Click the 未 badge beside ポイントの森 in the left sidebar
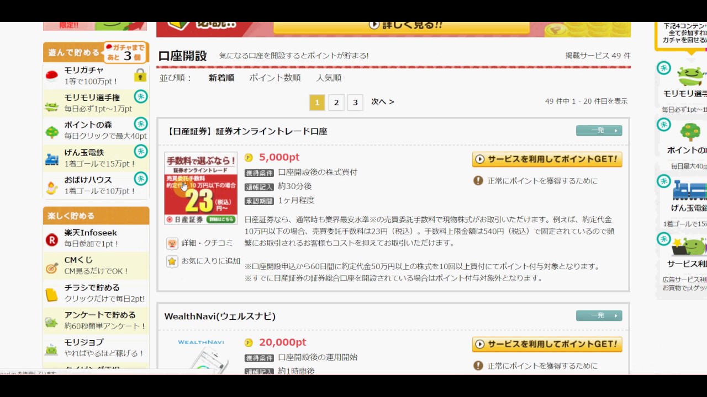The image size is (707, 397). [141, 124]
